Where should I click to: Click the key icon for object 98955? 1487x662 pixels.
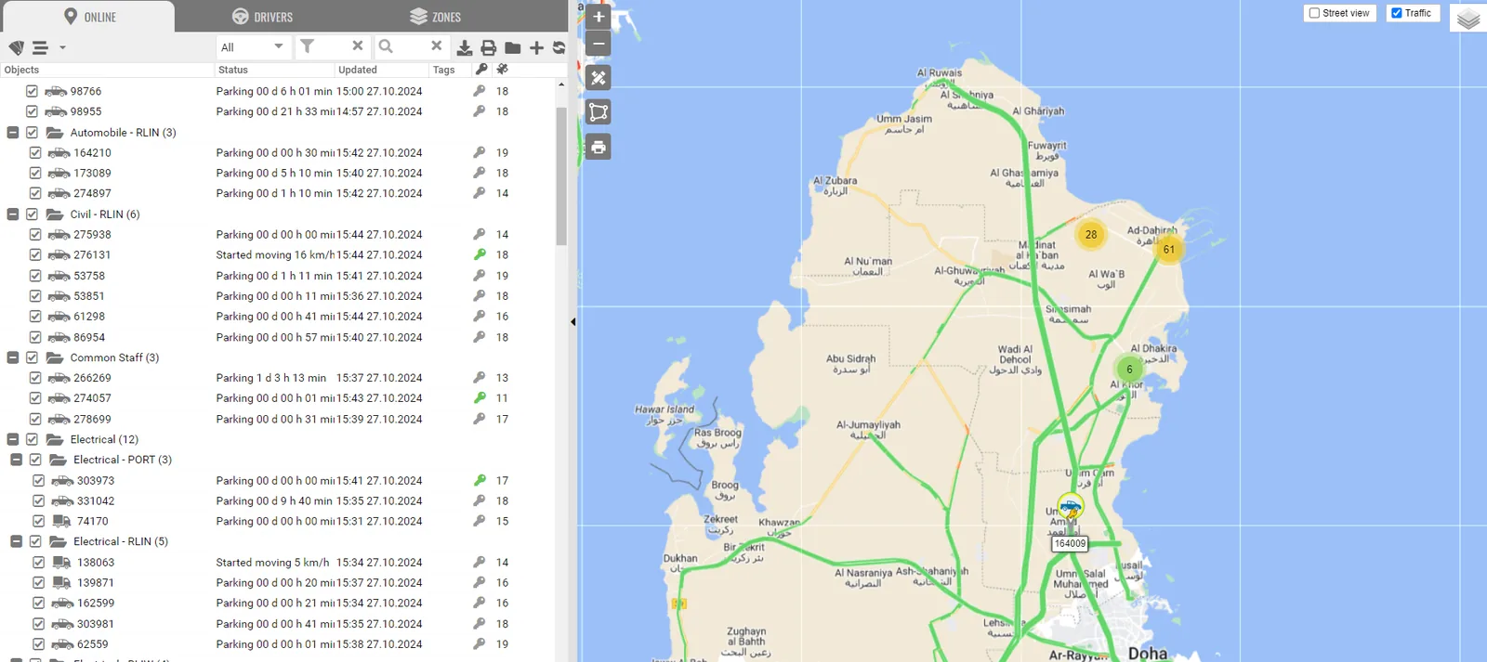(480, 111)
